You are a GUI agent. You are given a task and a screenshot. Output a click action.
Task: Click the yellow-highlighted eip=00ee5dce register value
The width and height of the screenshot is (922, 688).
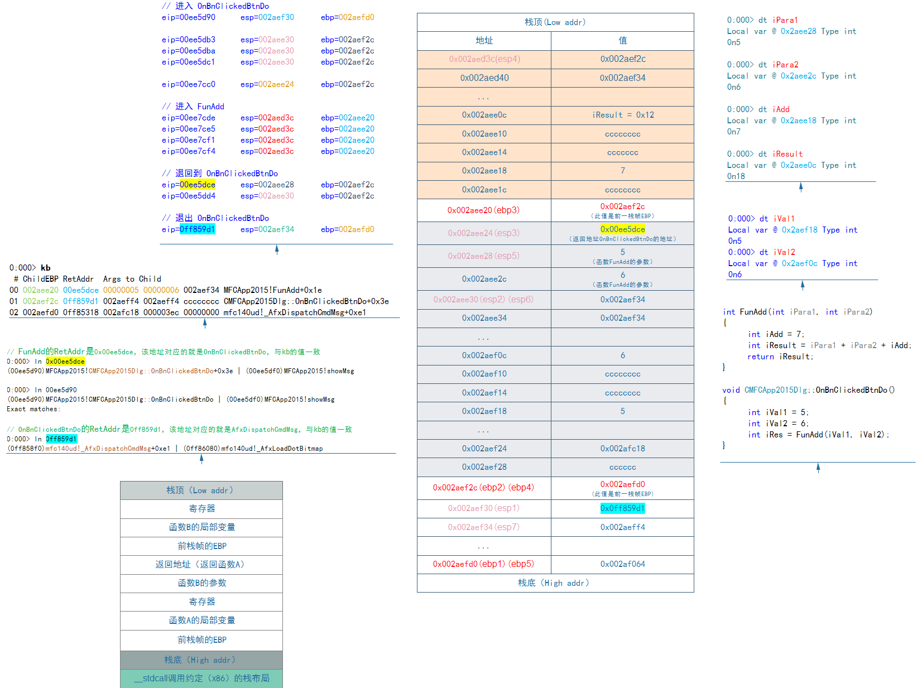pos(198,185)
